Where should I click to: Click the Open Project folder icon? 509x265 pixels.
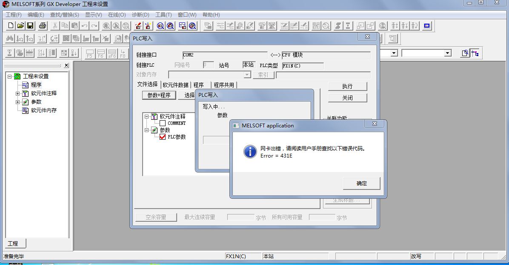20,25
